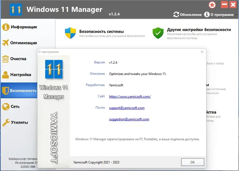Image resolution: width=239 pixels, height=171 pixels.
Task: Open Безопасность системы heading
Action: [x=102, y=32]
